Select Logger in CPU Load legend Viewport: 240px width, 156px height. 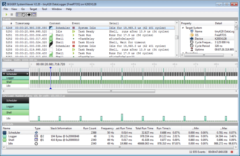coord(16,107)
